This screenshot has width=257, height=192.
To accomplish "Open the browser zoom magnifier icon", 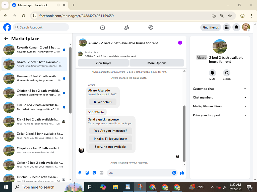I will (x=222, y=16).
